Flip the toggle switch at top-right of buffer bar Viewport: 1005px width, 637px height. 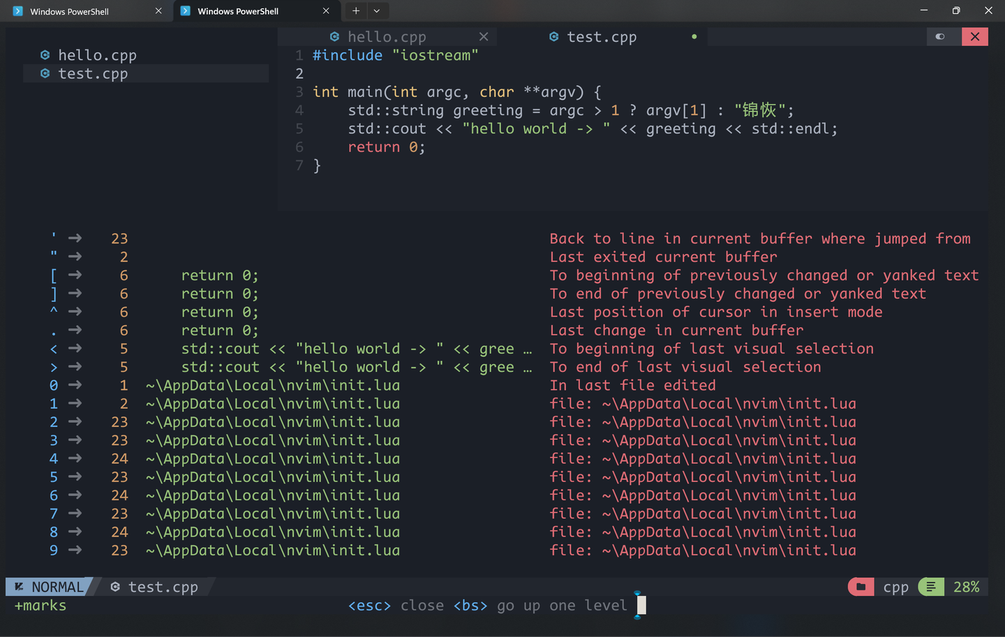pyautogui.click(x=940, y=36)
